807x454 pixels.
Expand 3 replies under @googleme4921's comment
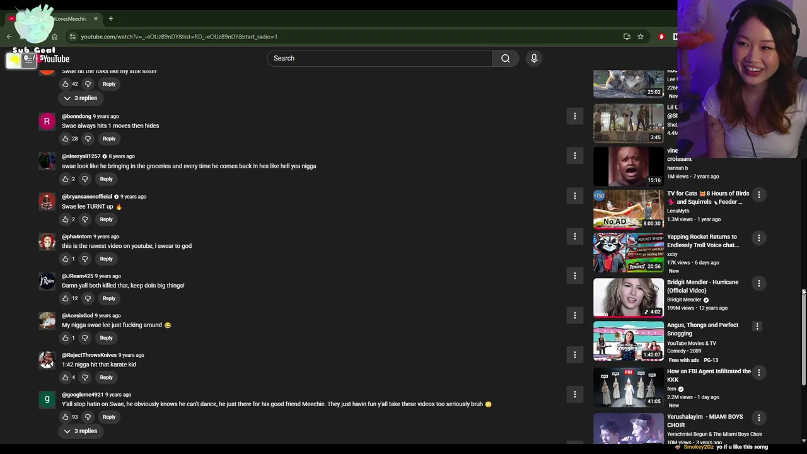click(81, 431)
